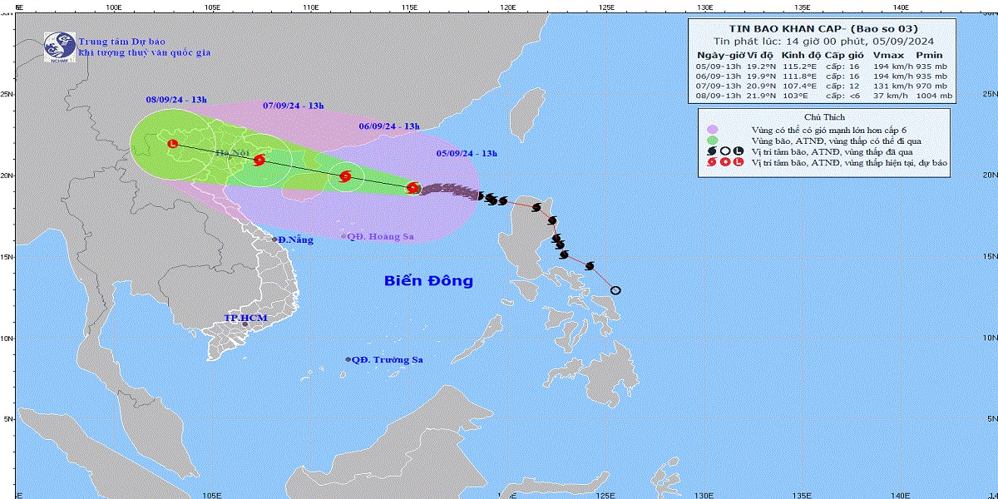Click the Biển Đông sea label
The image size is (998, 499).
pos(428,281)
